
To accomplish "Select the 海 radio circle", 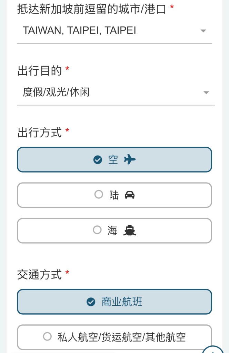I will coord(97,230).
